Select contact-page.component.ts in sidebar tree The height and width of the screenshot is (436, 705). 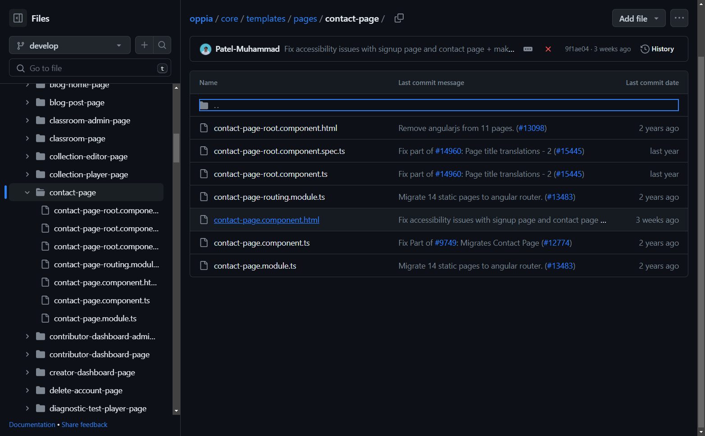pyautogui.click(x=102, y=301)
